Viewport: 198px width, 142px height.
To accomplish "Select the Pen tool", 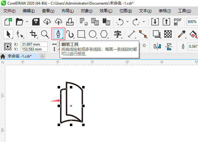I will point(58,34).
